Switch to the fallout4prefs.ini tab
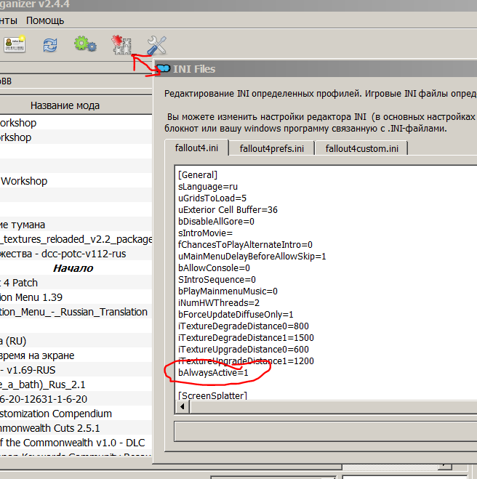The height and width of the screenshot is (479, 477). (x=273, y=148)
